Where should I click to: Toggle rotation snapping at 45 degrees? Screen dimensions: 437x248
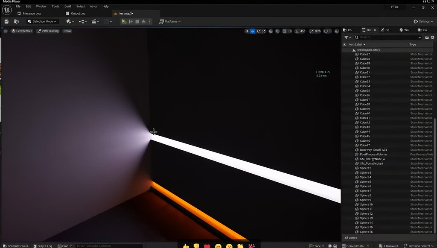pyautogui.click(x=298, y=31)
